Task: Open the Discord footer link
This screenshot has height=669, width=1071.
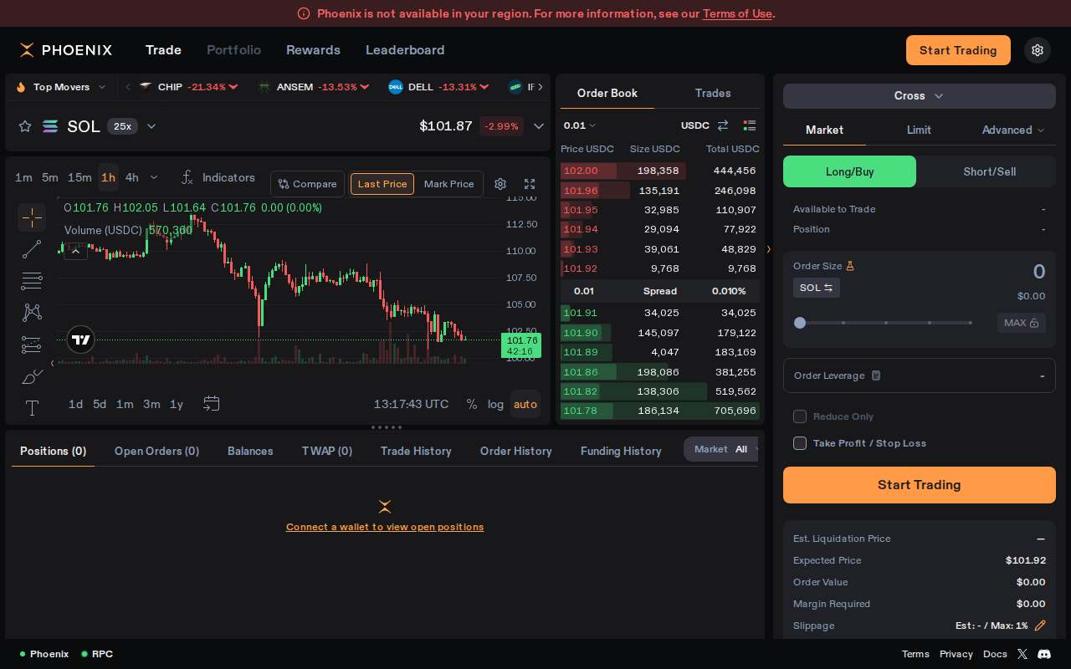Action: click(1044, 654)
